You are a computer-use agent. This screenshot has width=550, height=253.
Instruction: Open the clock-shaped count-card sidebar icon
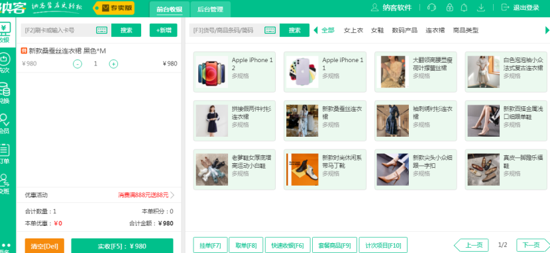tap(5, 62)
